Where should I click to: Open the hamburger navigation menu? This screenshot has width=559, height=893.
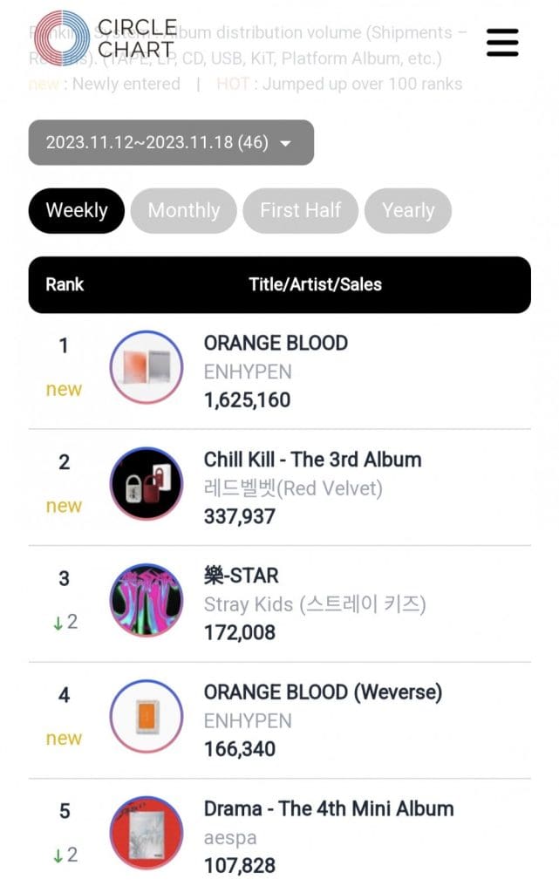[502, 44]
